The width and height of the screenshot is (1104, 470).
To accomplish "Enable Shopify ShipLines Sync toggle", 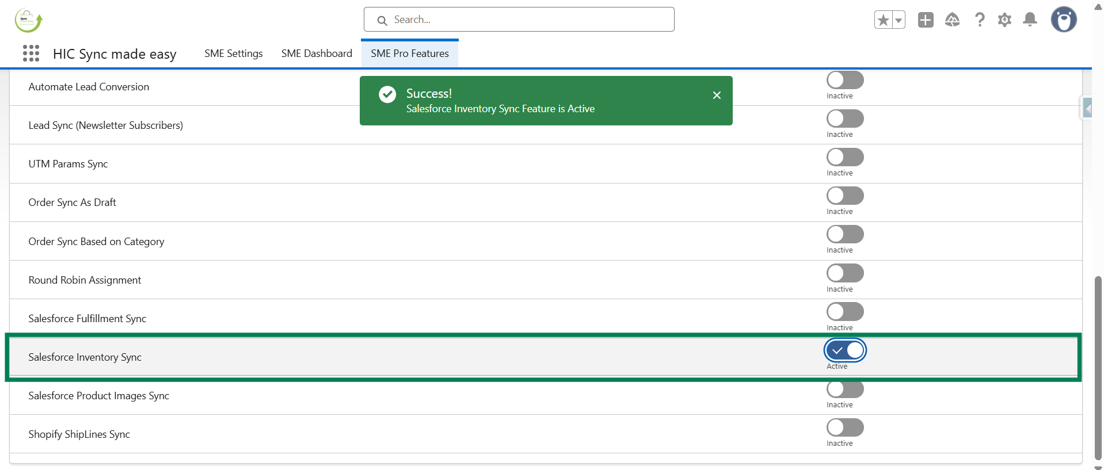I will click(845, 427).
